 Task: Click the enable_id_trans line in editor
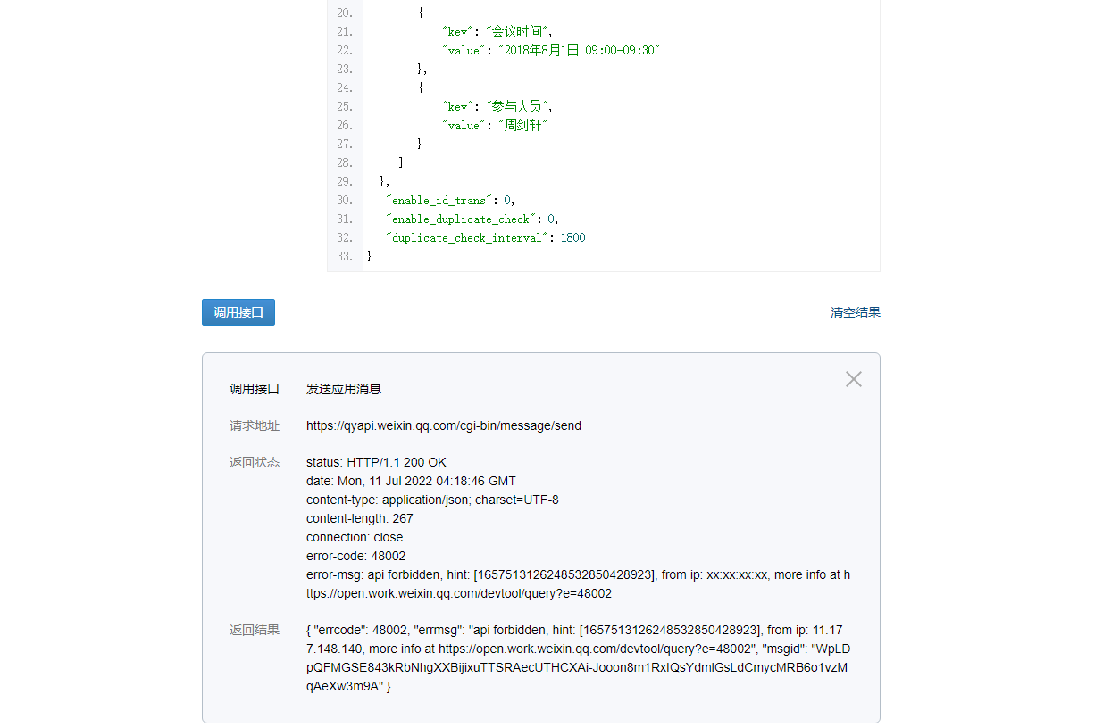point(450,200)
